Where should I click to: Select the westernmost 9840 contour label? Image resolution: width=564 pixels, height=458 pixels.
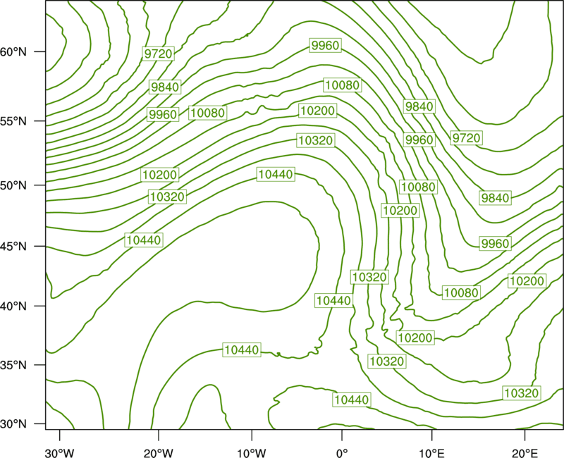[x=165, y=87]
